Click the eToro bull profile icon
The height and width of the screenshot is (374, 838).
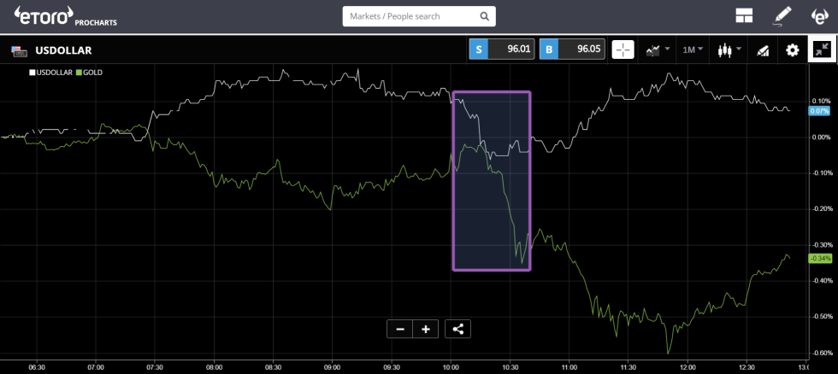tap(818, 16)
